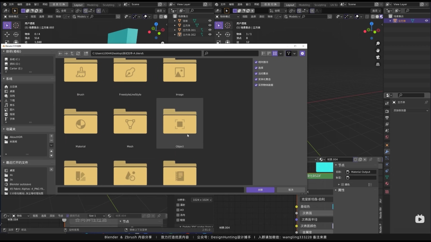This screenshot has width=431, height=242.
Task: Hide 立方体.002 in left outliner
Action: pos(210,34)
